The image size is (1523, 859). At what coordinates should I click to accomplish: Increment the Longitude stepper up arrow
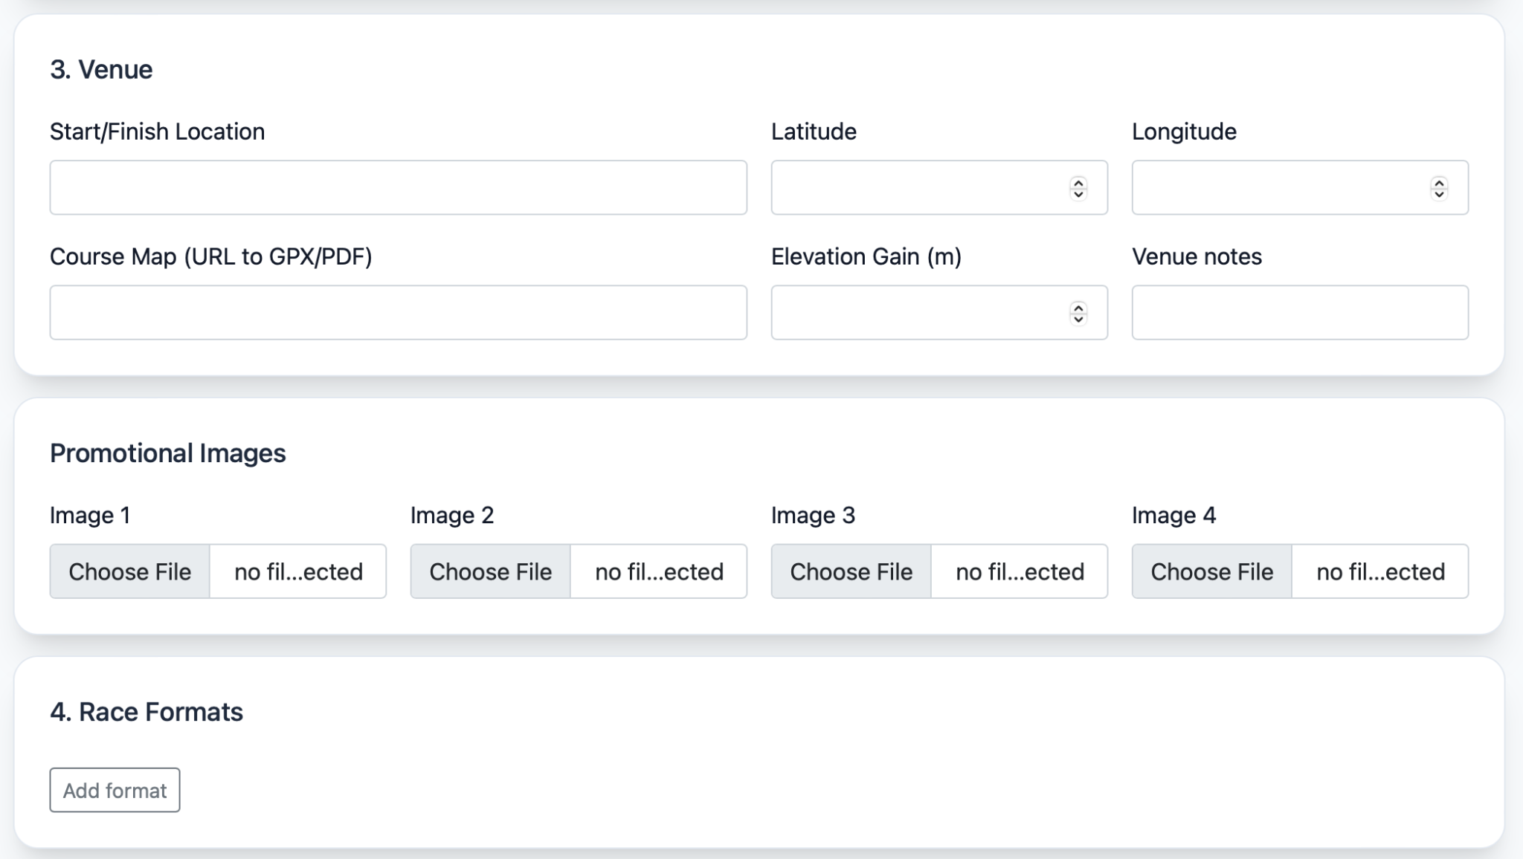tap(1439, 182)
